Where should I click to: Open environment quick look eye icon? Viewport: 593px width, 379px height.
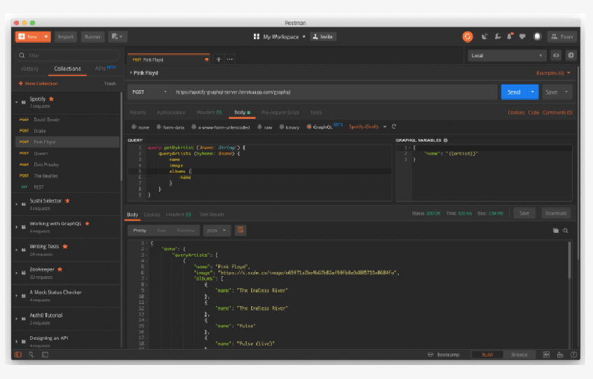point(557,55)
